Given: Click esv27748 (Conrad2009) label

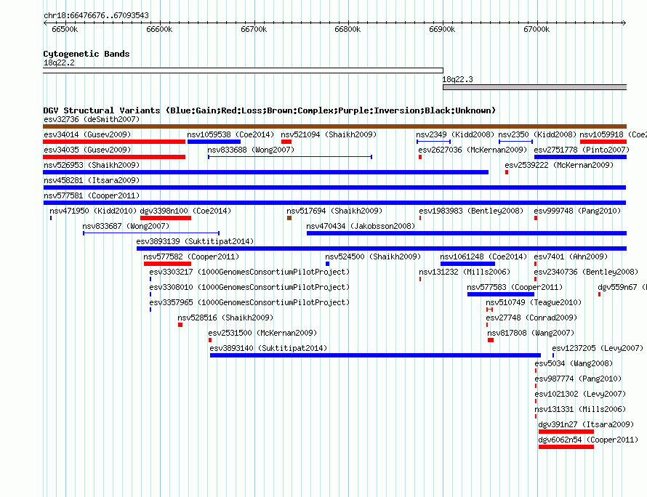Looking at the screenshot, I should (531, 318).
